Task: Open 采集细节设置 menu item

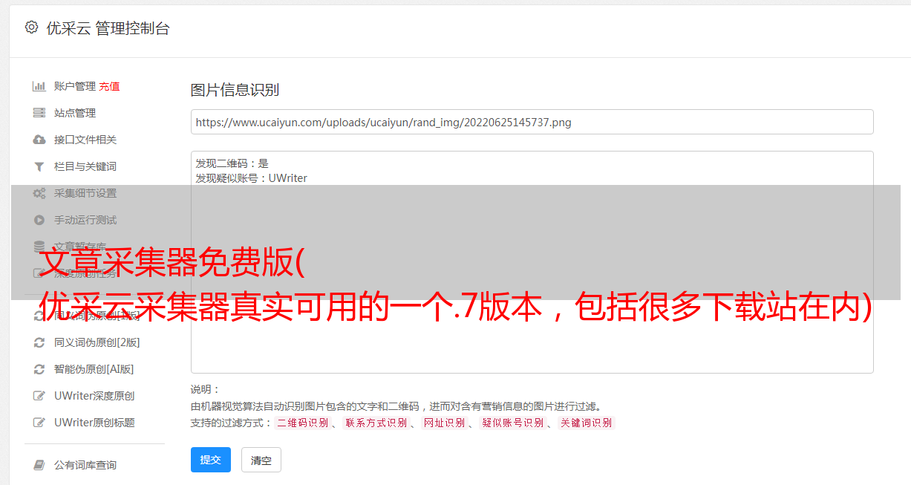Action: pyautogui.click(x=85, y=193)
